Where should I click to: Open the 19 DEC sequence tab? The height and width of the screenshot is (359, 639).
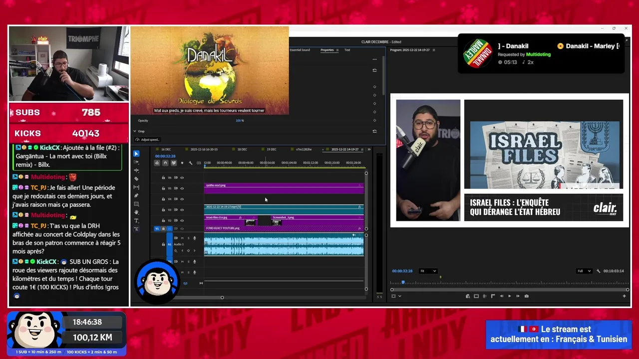[x=272, y=149]
